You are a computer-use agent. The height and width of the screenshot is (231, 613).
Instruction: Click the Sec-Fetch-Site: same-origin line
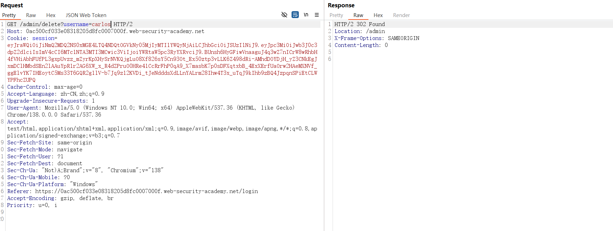coord(50,143)
